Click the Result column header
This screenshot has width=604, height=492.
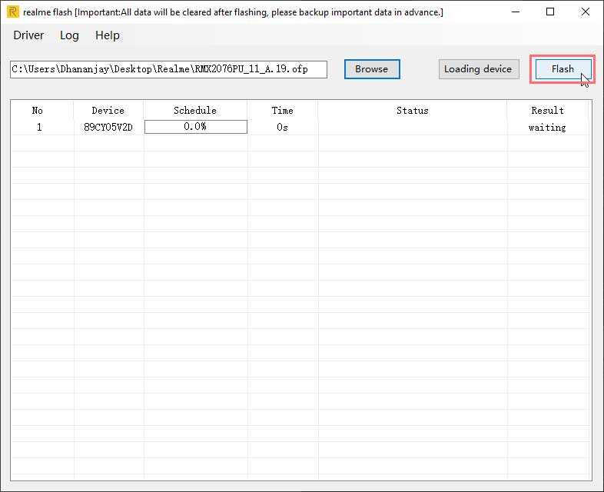pyautogui.click(x=547, y=111)
